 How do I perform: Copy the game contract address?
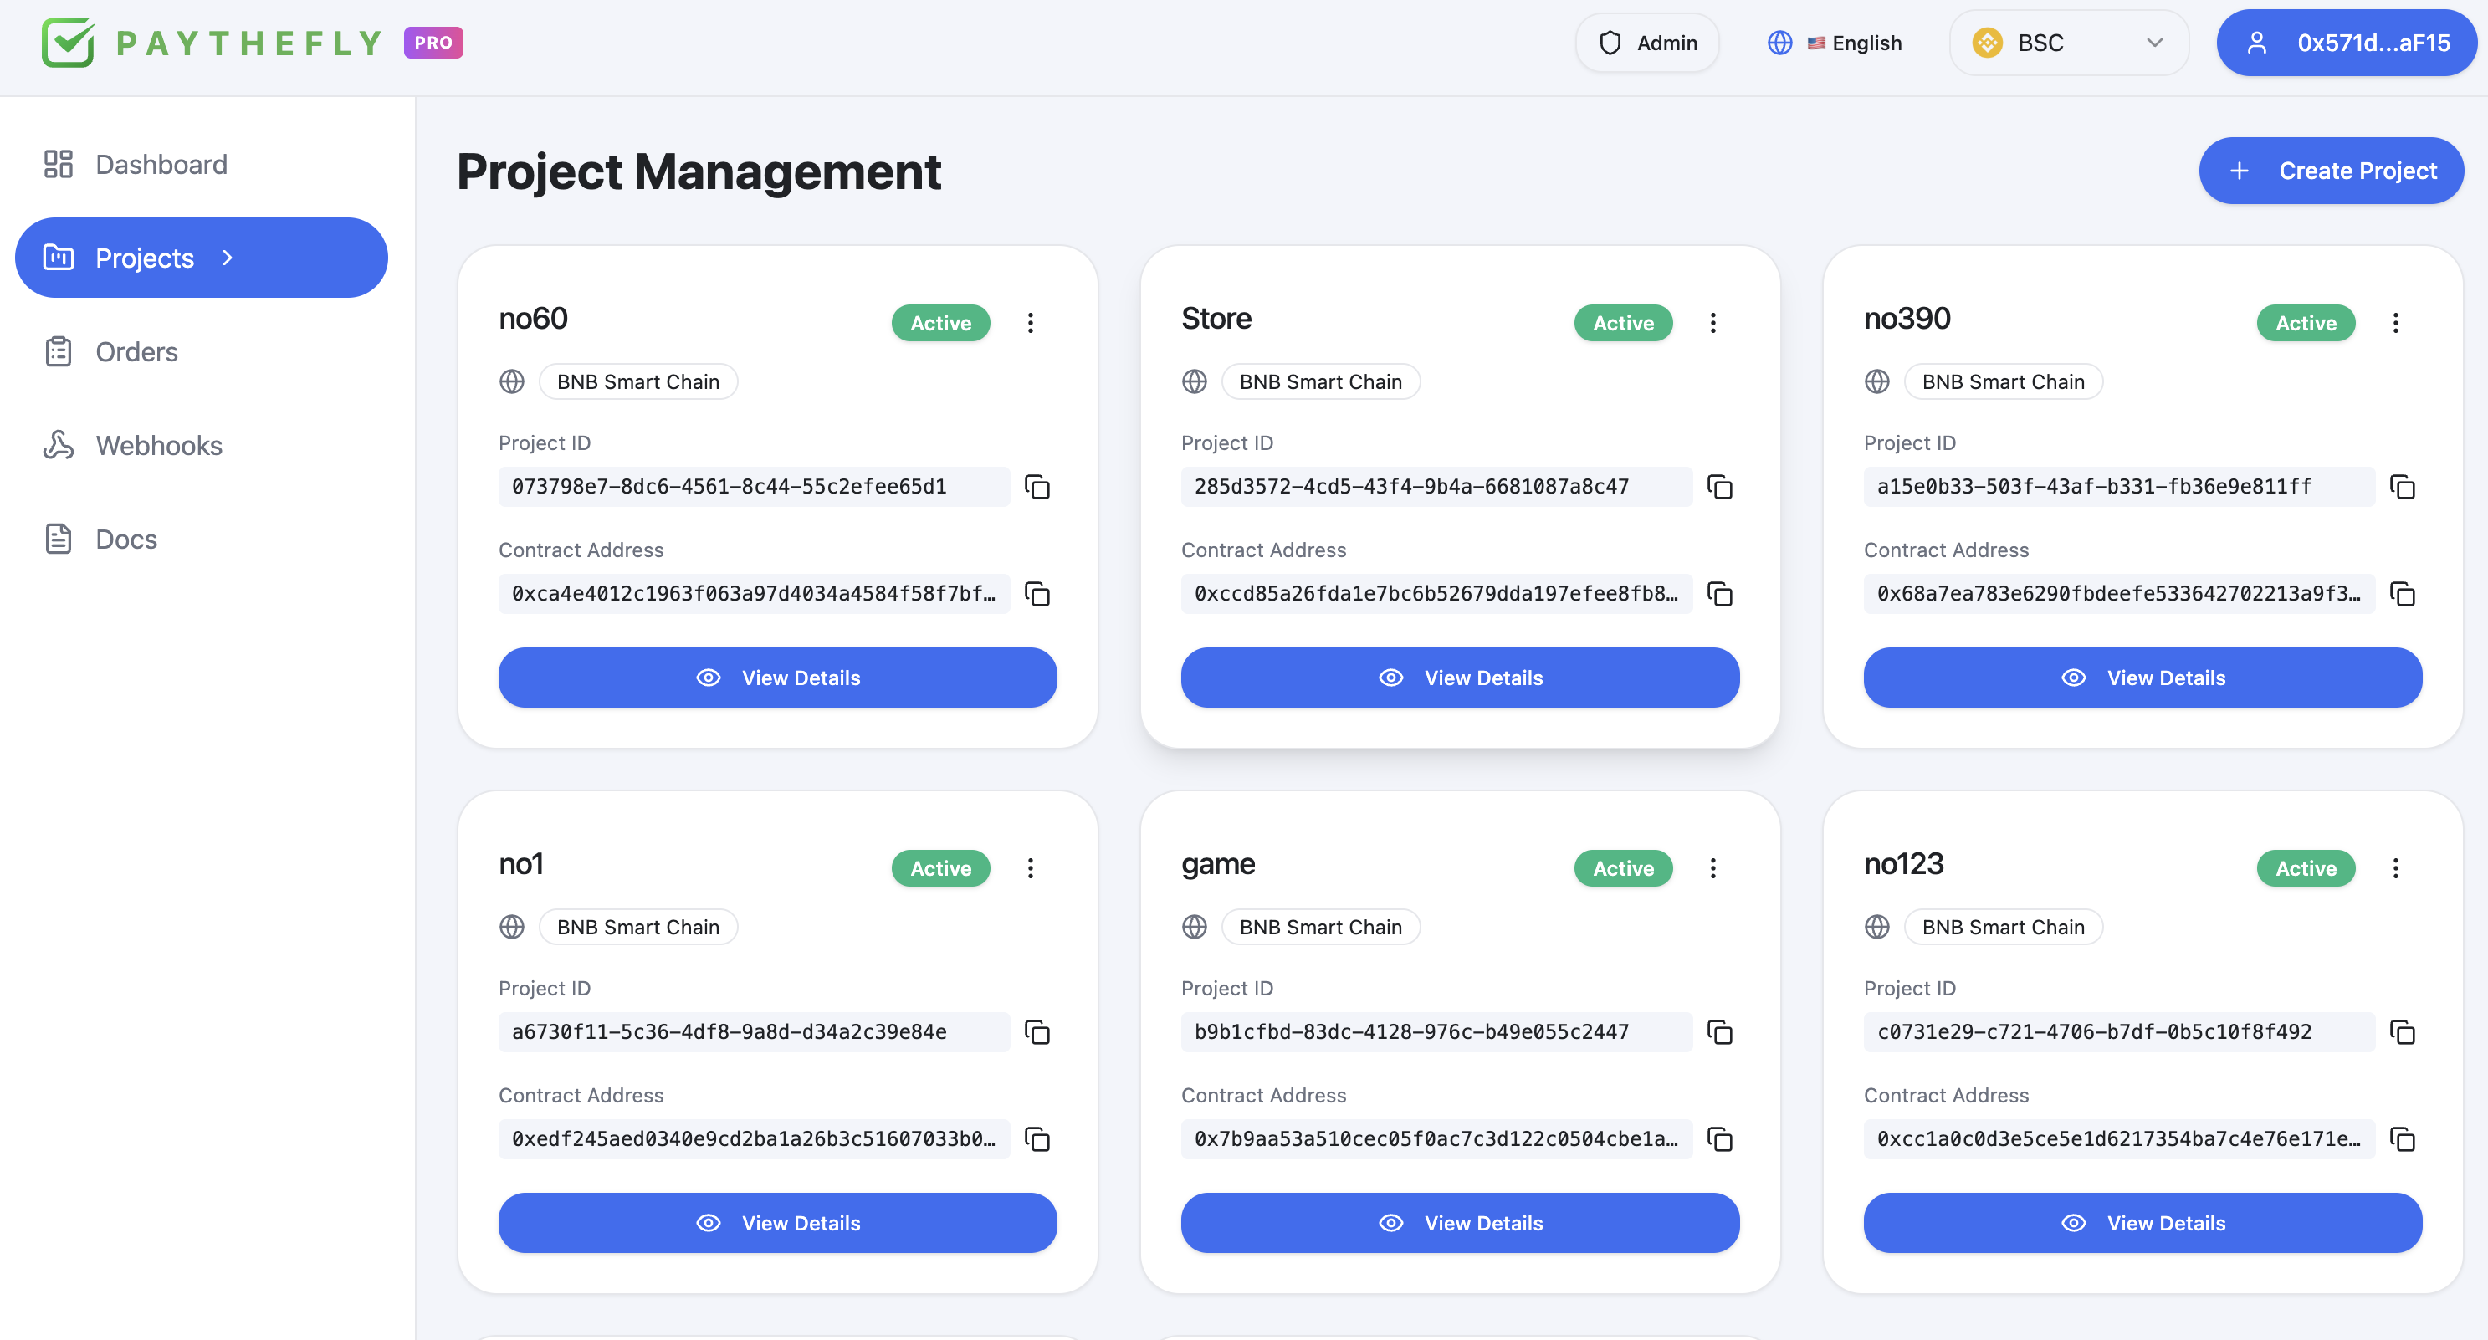click(x=1719, y=1139)
